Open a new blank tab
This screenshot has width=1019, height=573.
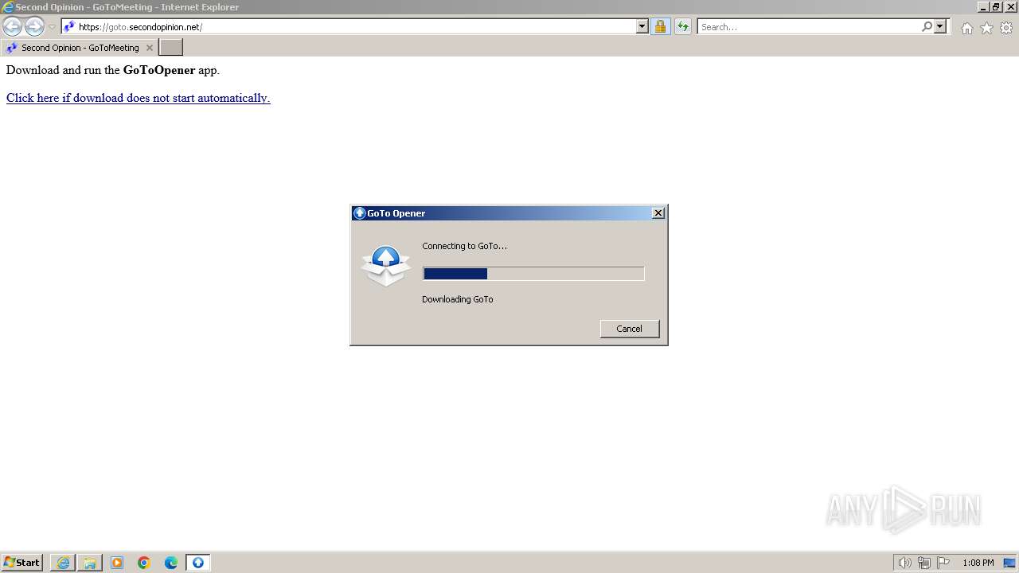pos(171,48)
